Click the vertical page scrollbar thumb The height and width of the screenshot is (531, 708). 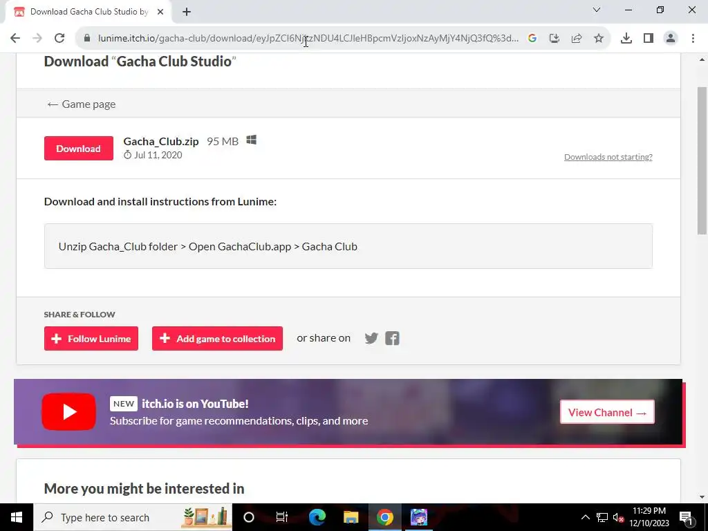[702, 160]
